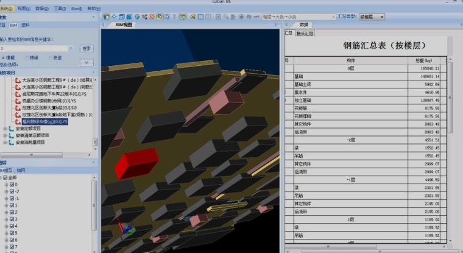
Task: Expand the 安装定额项目 tree node
Action: [5, 129]
